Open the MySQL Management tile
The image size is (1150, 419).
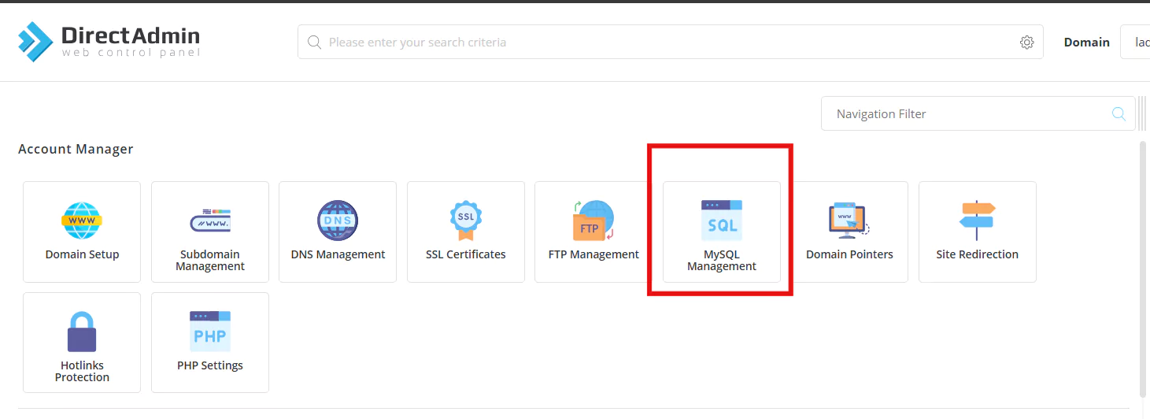(x=722, y=232)
